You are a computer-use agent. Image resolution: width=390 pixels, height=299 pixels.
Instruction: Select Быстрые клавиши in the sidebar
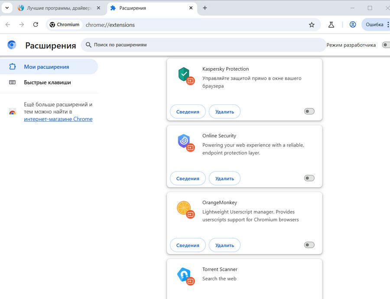coord(47,82)
